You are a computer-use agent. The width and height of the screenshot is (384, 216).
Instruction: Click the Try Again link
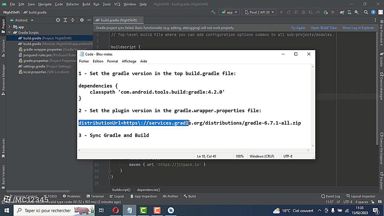(x=298, y=28)
